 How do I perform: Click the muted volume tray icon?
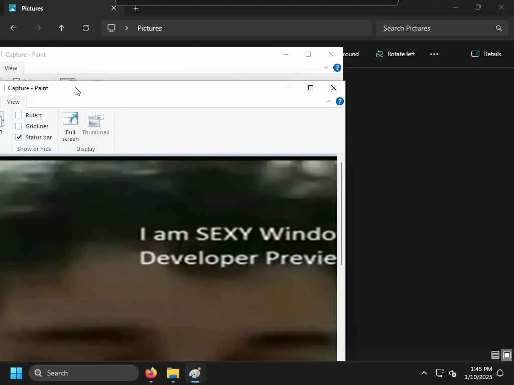[453, 373]
